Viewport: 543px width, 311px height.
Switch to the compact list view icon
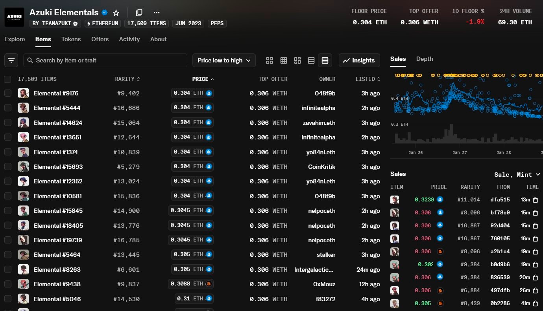[x=311, y=60]
